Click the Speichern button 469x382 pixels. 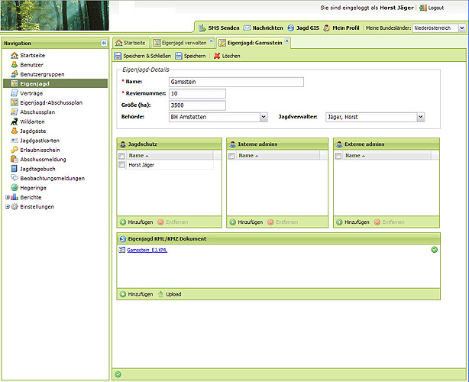190,56
